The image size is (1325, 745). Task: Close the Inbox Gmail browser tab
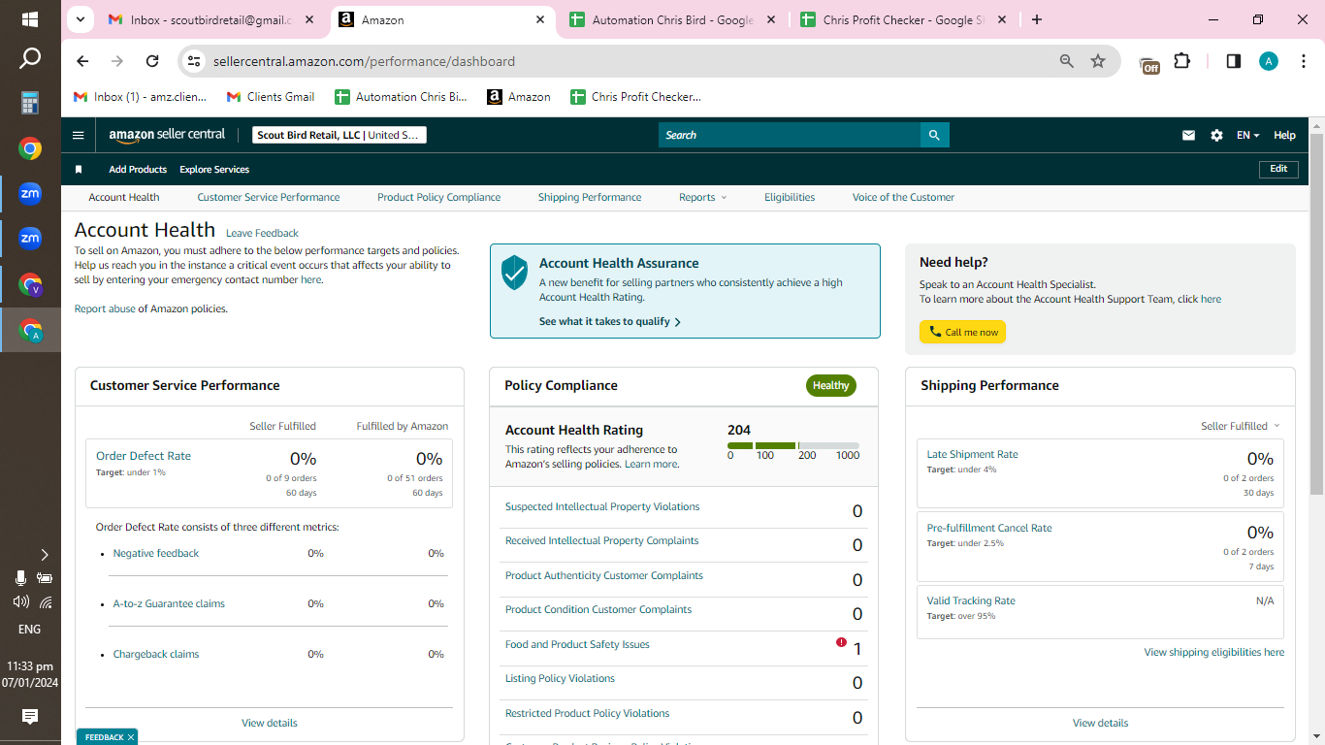(310, 19)
